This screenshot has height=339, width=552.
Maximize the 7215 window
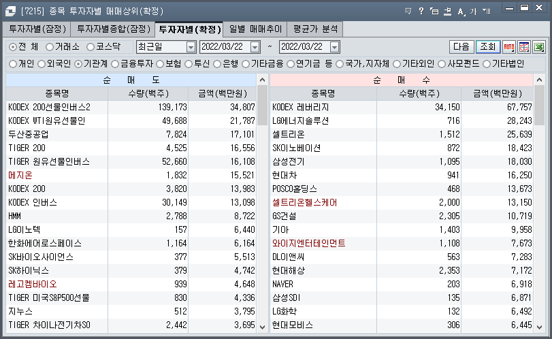click(x=524, y=7)
